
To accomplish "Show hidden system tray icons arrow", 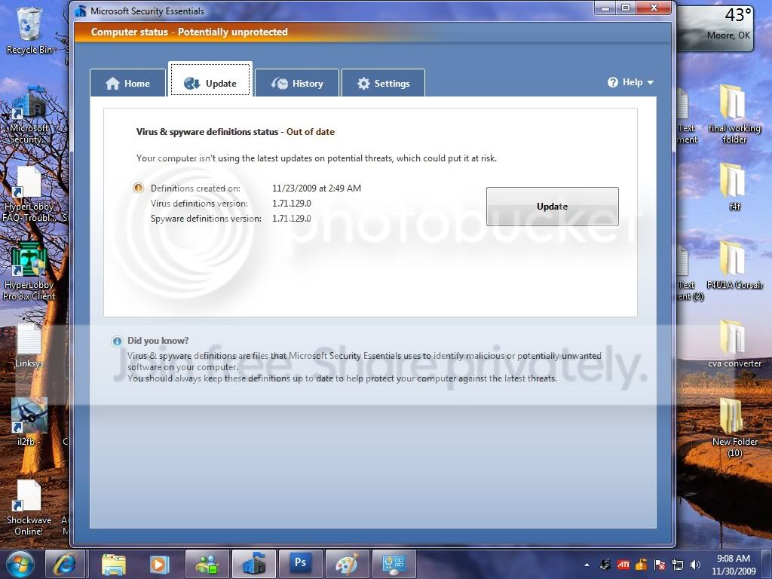I will click(587, 565).
